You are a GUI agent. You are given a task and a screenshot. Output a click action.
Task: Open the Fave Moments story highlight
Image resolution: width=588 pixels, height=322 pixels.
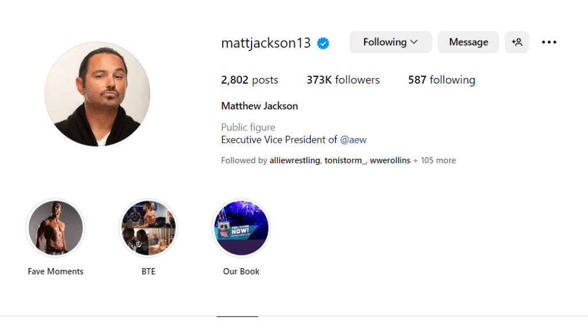[x=56, y=228]
